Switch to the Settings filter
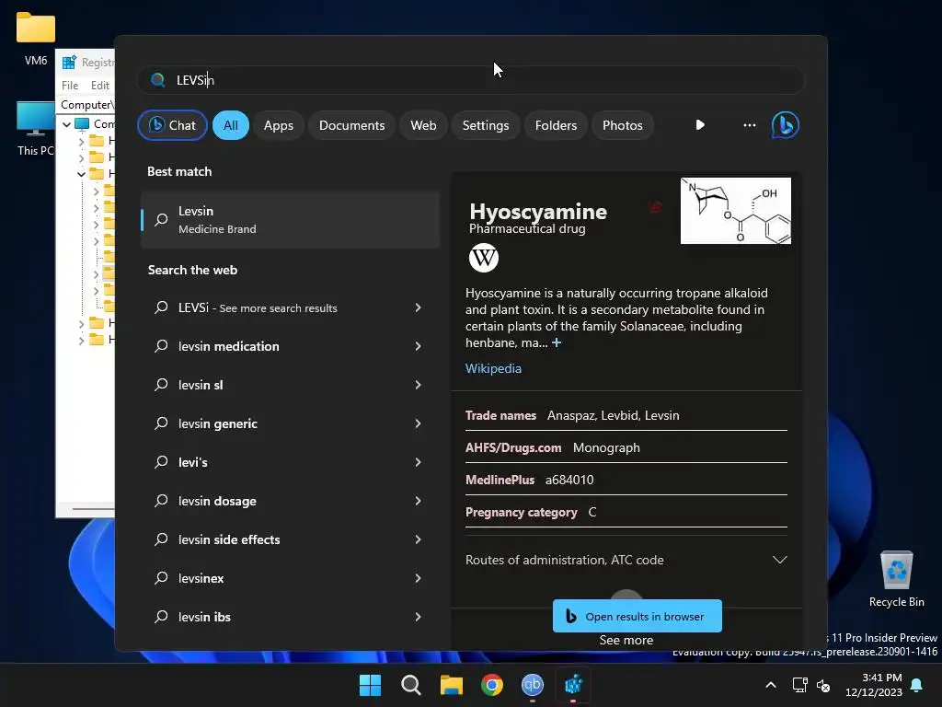 pyautogui.click(x=486, y=125)
